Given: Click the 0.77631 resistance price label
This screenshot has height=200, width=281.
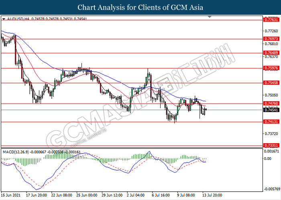Looking at the screenshot, I should (271, 20).
